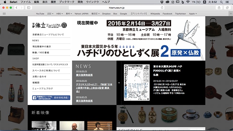Open the ブックマーク menu in menu bar
The width and height of the screenshot is (233, 131).
coord(67,2)
